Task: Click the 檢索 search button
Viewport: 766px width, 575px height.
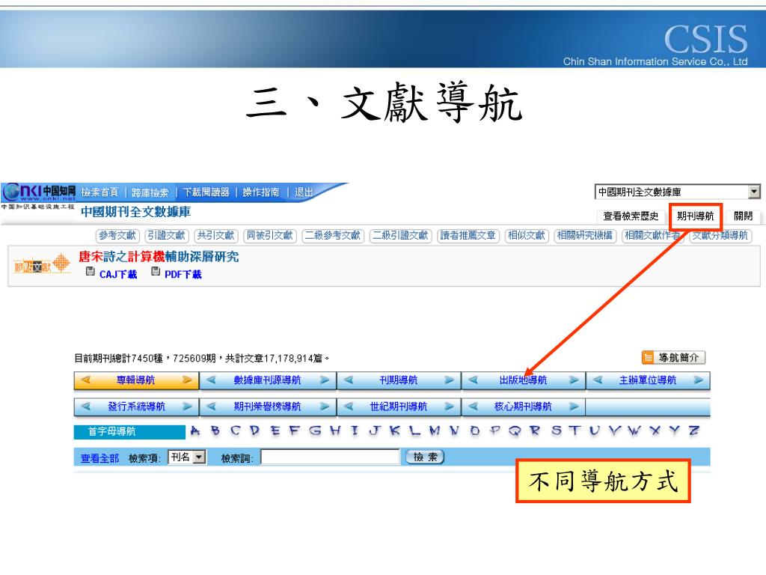Action: (x=425, y=457)
